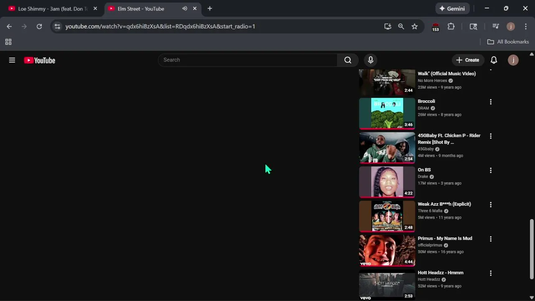Click the search magnifier button

click(348, 60)
